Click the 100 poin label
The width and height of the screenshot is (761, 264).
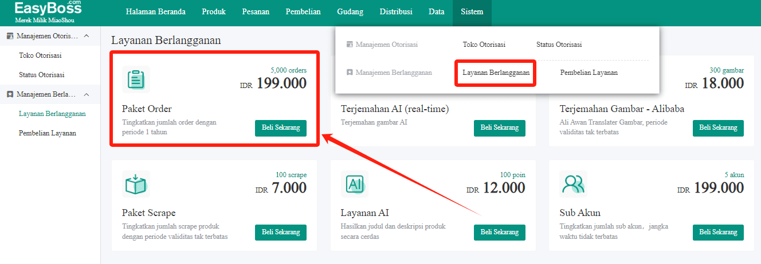[513, 175]
